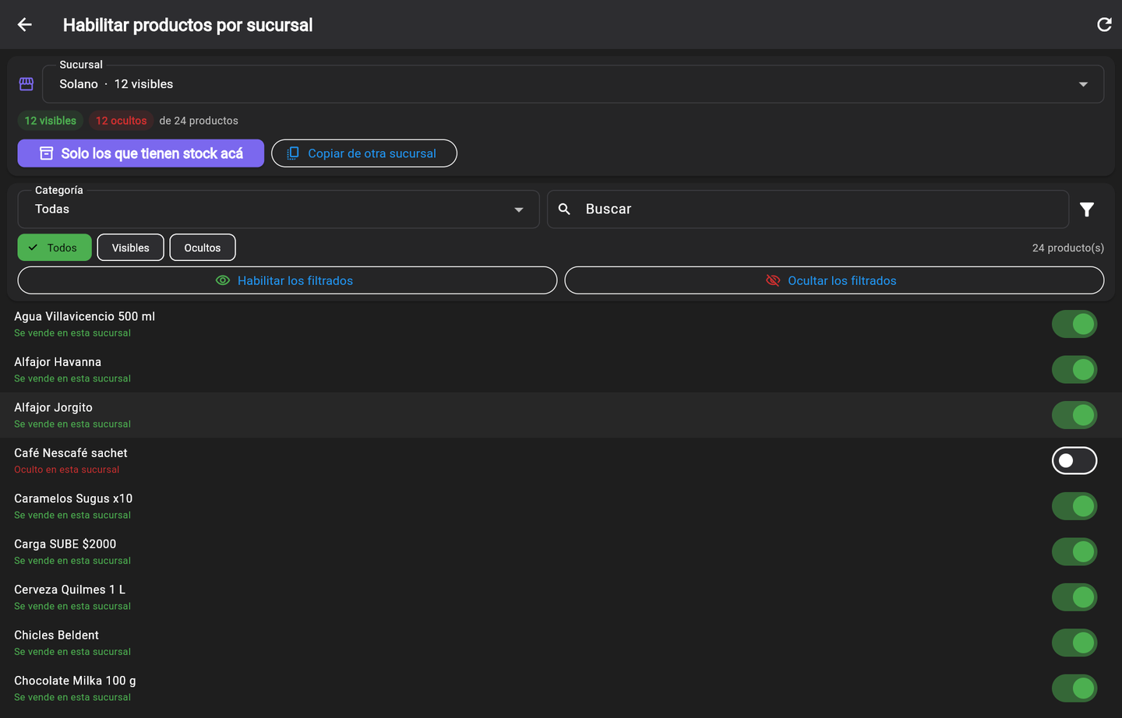Image resolution: width=1122 pixels, height=718 pixels.
Task: Click Ocultar los filtrados button
Action: (834, 280)
